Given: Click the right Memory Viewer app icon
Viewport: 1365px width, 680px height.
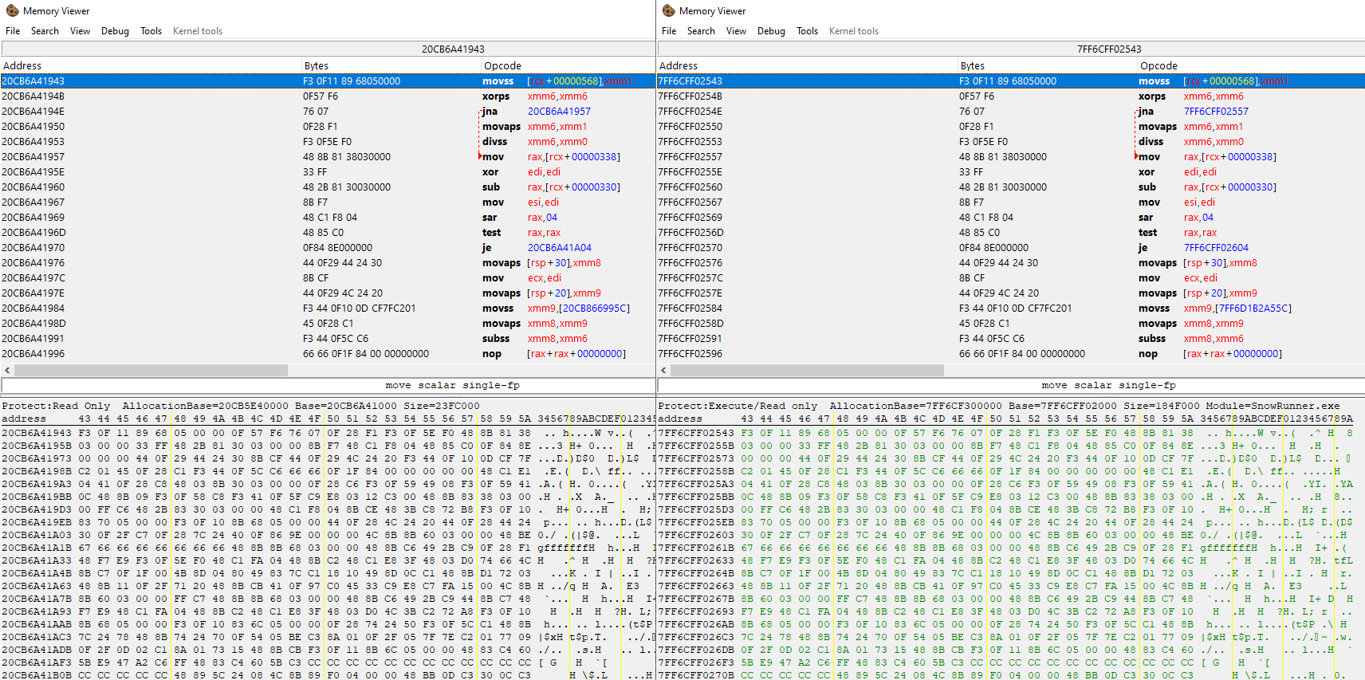Looking at the screenshot, I should [x=668, y=11].
